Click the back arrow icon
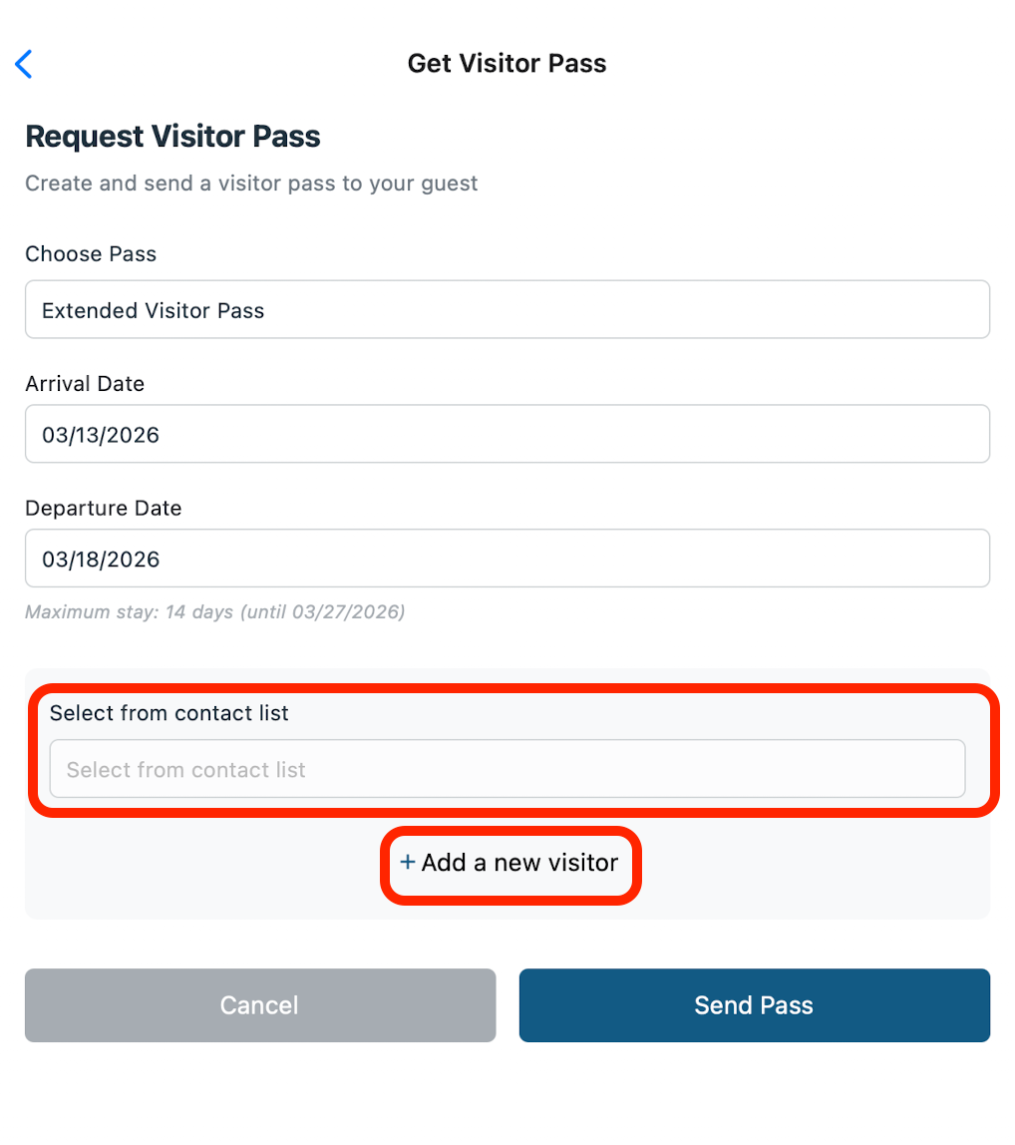This screenshot has width=1015, height=1145. [x=24, y=64]
